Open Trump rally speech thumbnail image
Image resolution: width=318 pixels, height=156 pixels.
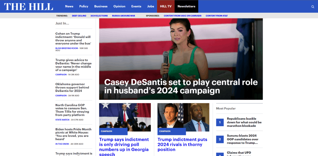[x=125, y=117]
